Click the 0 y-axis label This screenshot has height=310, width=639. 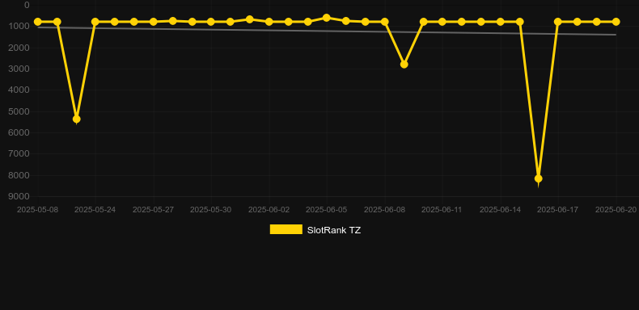pos(27,5)
